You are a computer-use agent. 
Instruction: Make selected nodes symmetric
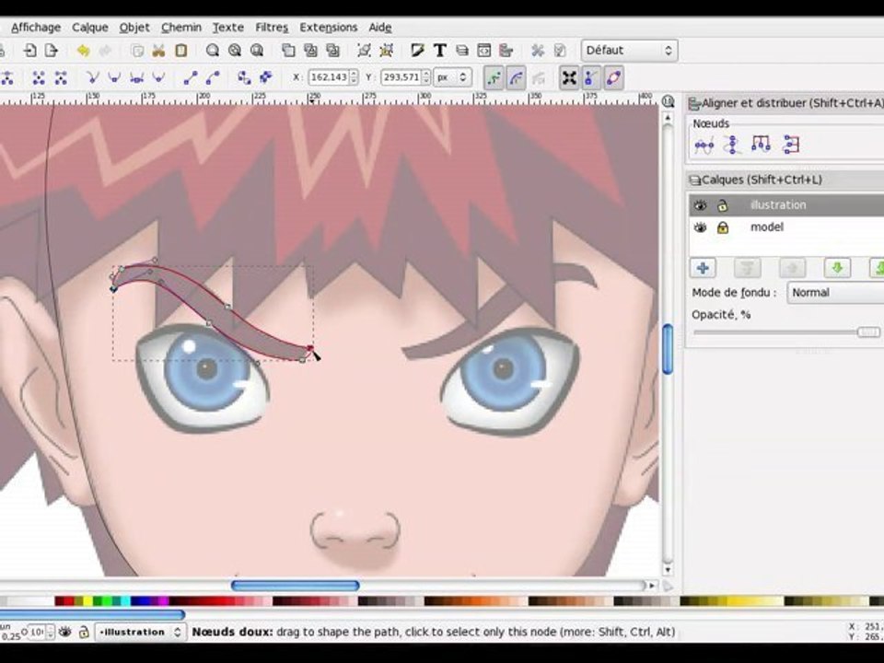coord(136,77)
